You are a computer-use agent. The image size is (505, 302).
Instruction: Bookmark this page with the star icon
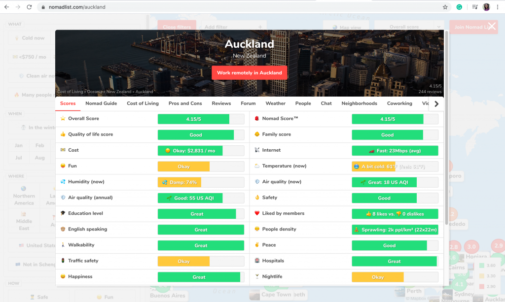pos(445,7)
